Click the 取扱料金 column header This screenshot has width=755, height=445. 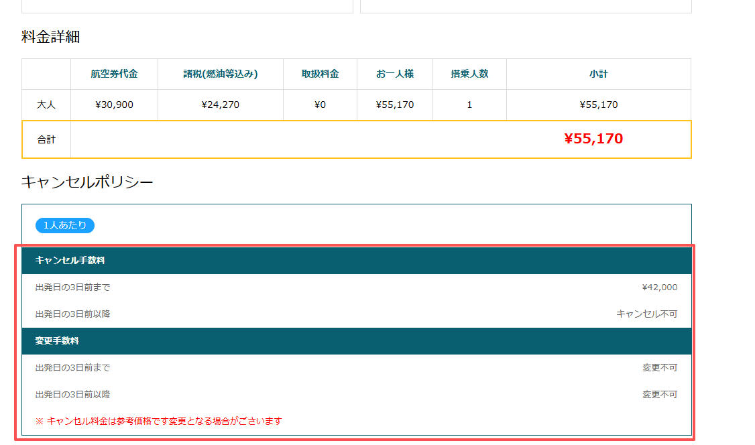[x=320, y=74]
